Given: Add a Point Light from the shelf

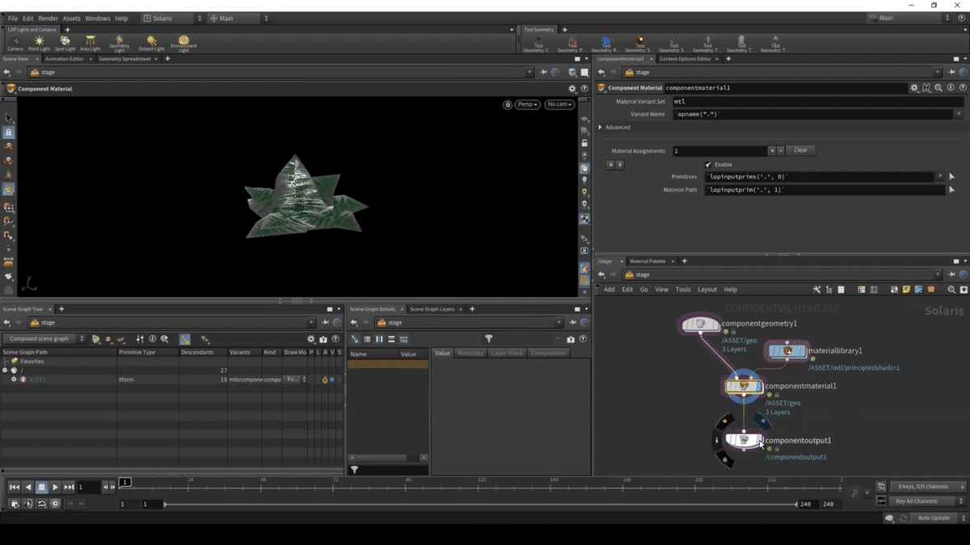Looking at the screenshot, I should tap(39, 42).
